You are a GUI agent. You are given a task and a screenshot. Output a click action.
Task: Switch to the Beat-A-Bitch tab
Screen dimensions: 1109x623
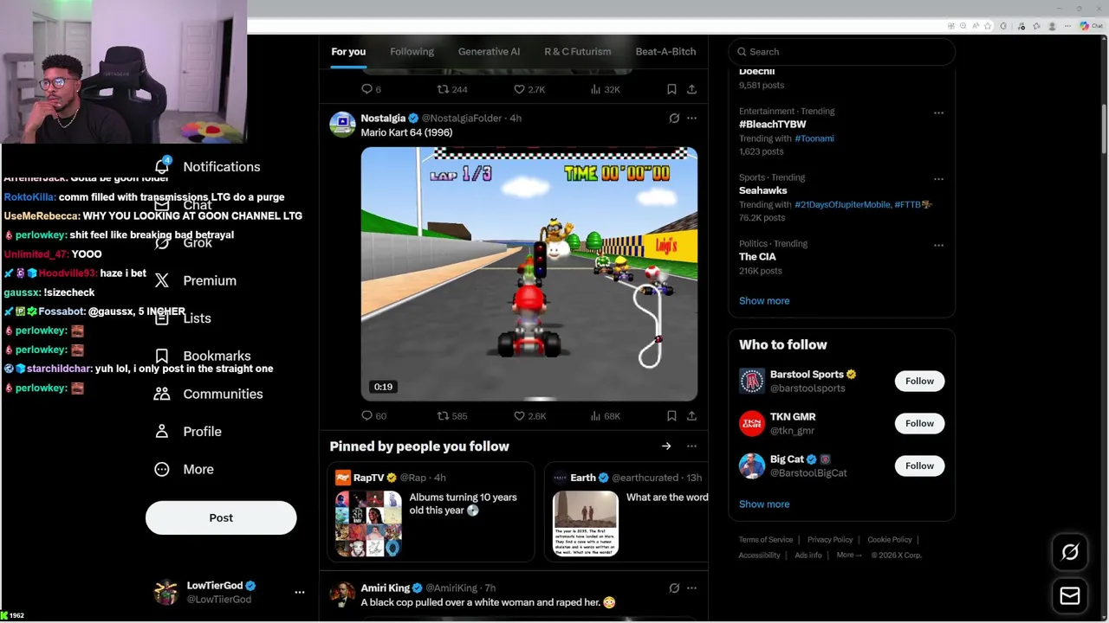(x=665, y=52)
